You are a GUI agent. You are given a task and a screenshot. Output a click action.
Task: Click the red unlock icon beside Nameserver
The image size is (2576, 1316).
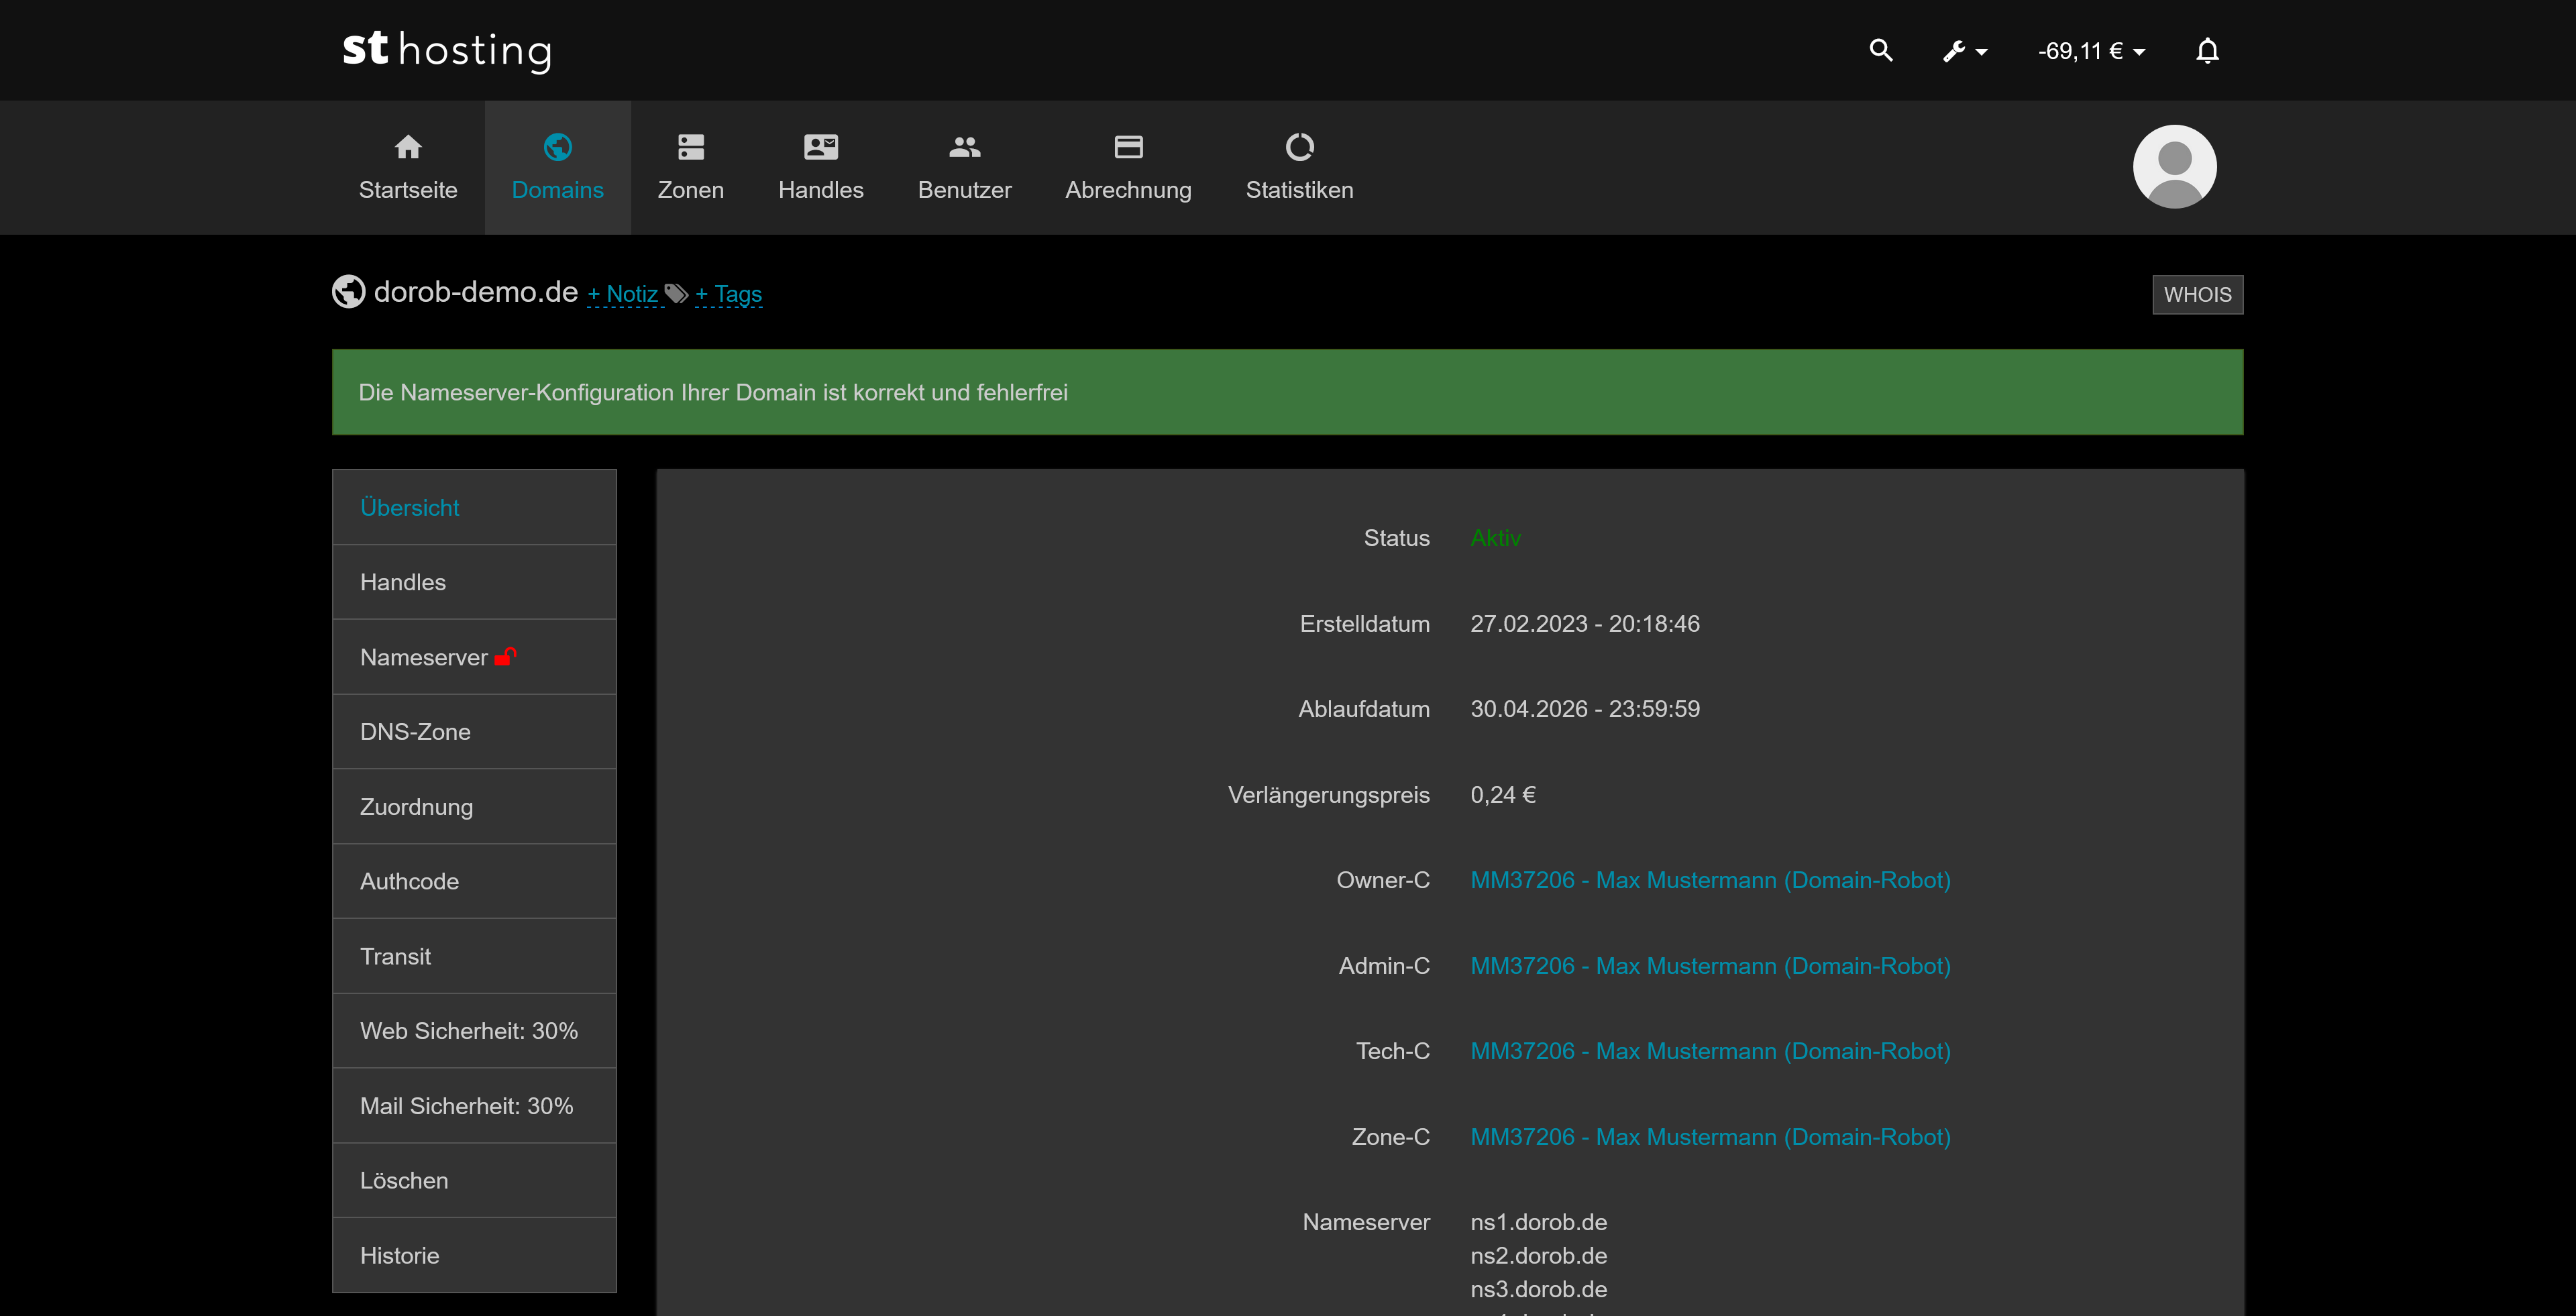(x=505, y=657)
